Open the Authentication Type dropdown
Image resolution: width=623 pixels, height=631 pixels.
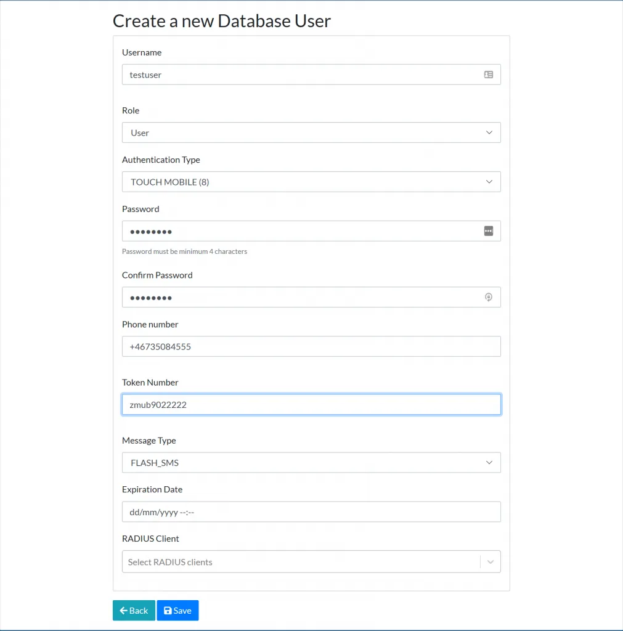coord(311,182)
